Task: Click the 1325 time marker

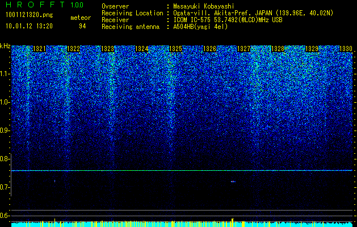Action: pos(175,49)
